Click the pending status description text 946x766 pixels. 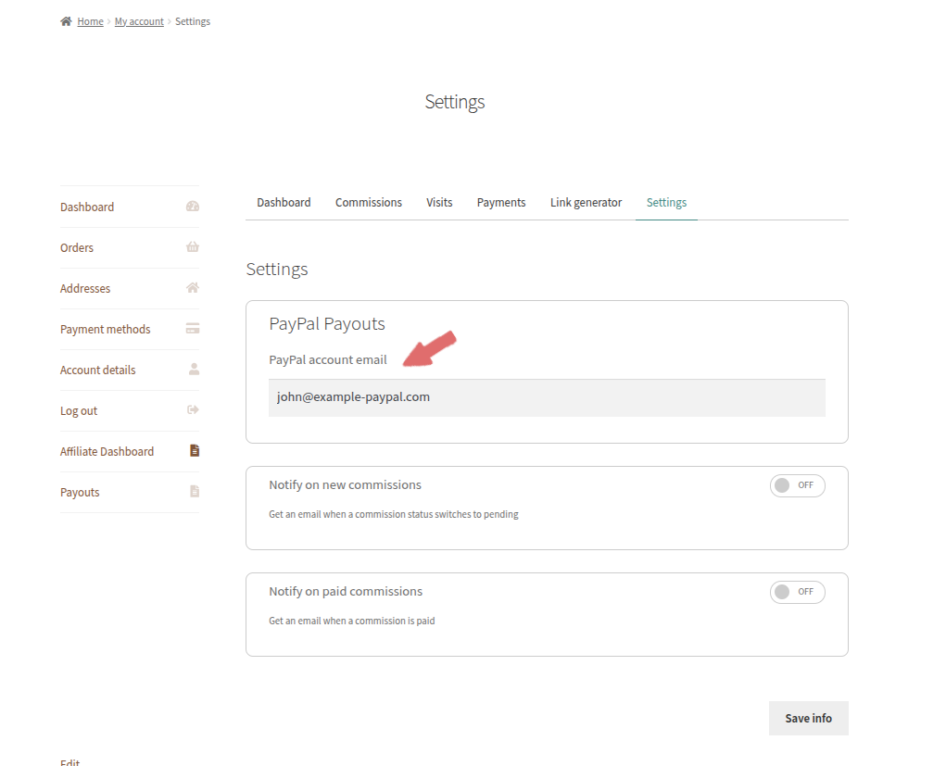pos(394,514)
